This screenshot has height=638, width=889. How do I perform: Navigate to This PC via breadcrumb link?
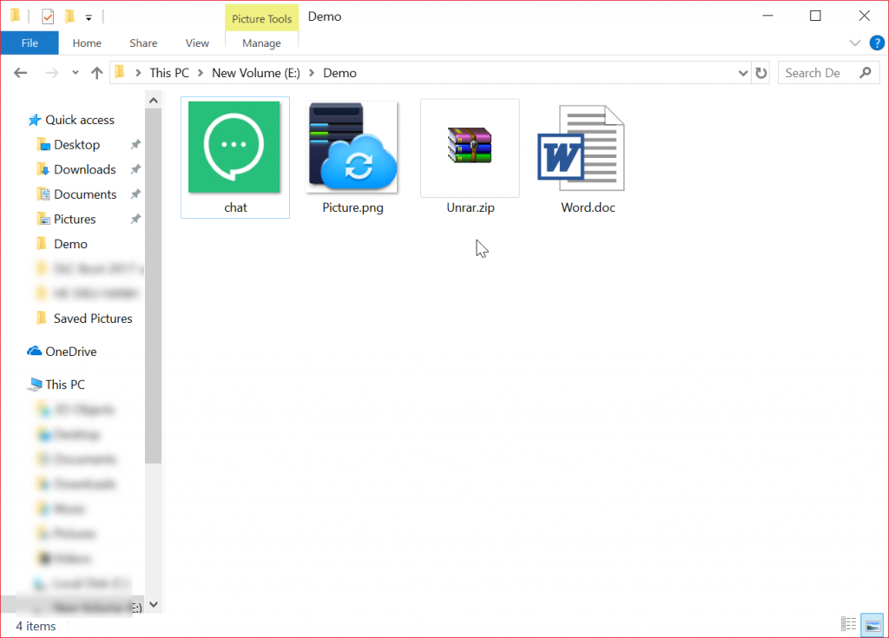pyautogui.click(x=170, y=72)
